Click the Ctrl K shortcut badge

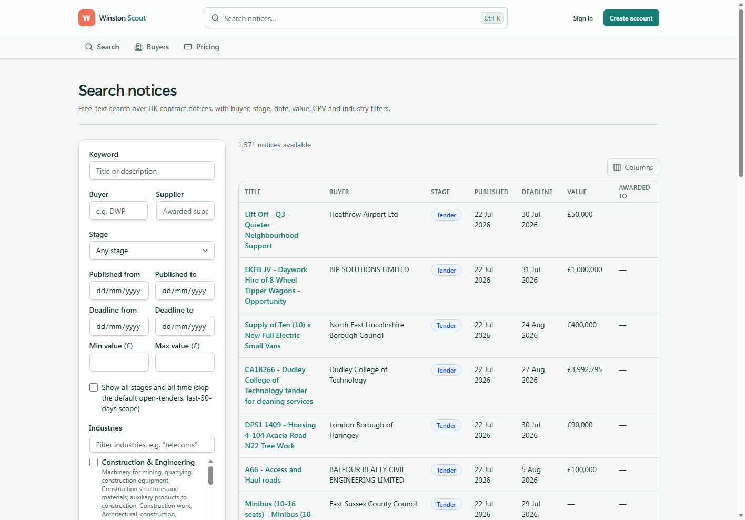pyautogui.click(x=492, y=18)
